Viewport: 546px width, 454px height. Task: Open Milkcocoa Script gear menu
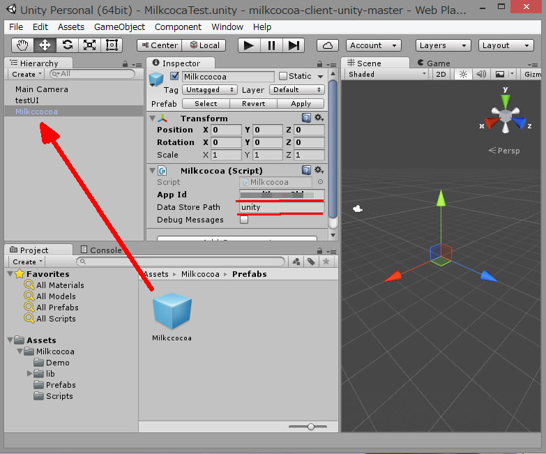(x=319, y=170)
